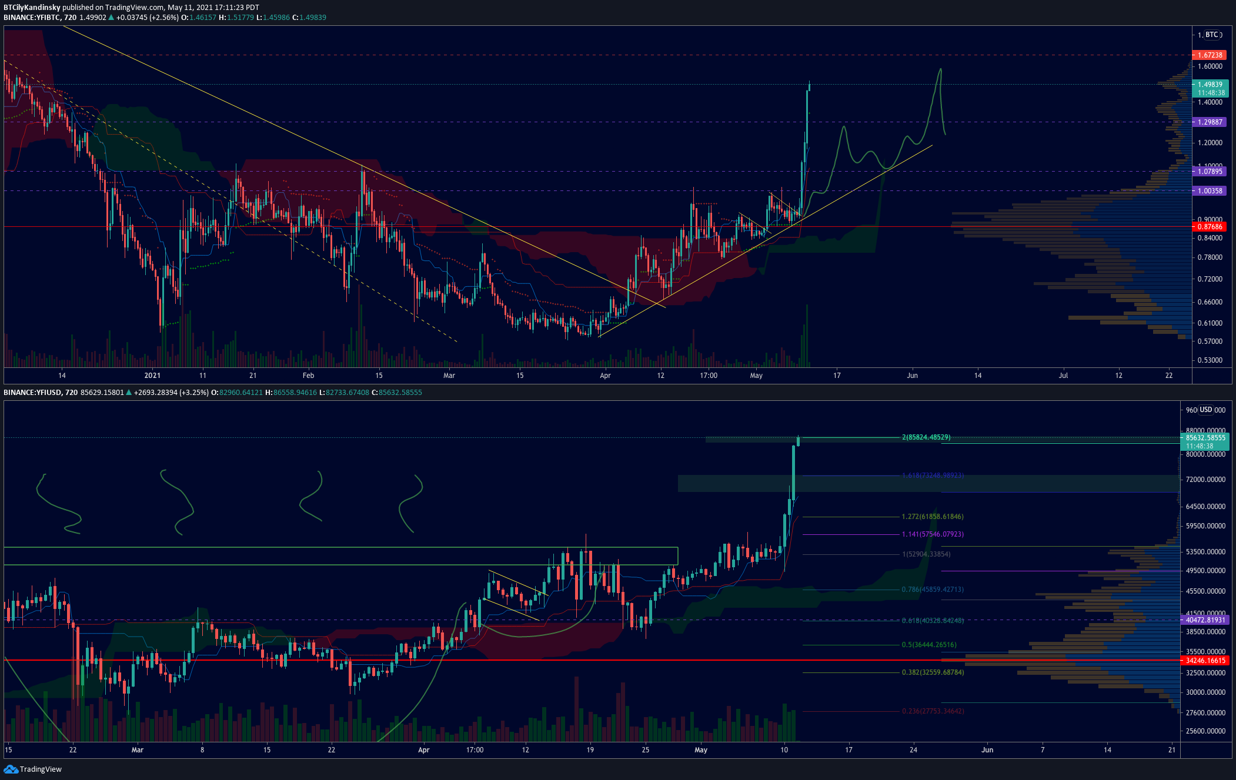
Task: Select the Fib level 0.786(45859.42713) label
Action: click(933, 590)
